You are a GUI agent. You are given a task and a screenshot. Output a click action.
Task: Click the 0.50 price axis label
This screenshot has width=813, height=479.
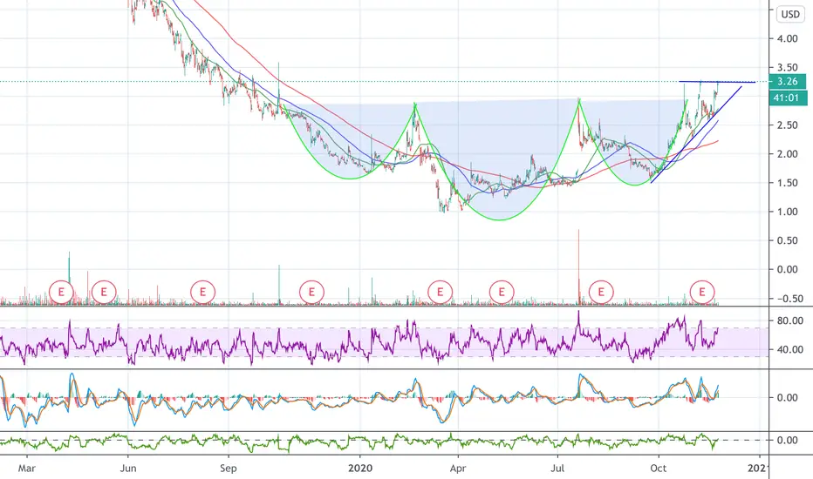click(x=788, y=240)
